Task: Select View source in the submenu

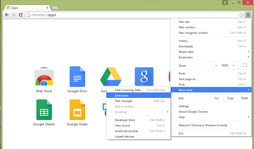Action: 138,125
